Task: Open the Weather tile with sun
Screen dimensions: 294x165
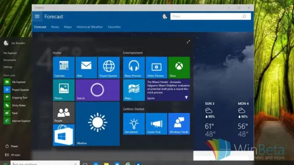Action: pos(97,124)
